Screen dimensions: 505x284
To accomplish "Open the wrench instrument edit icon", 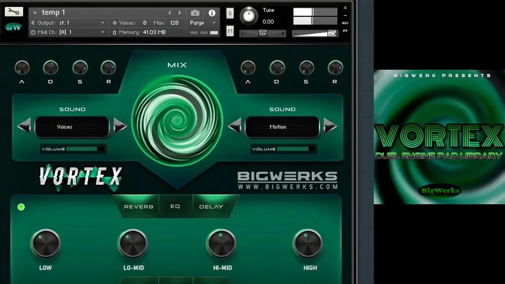I will (14, 11).
